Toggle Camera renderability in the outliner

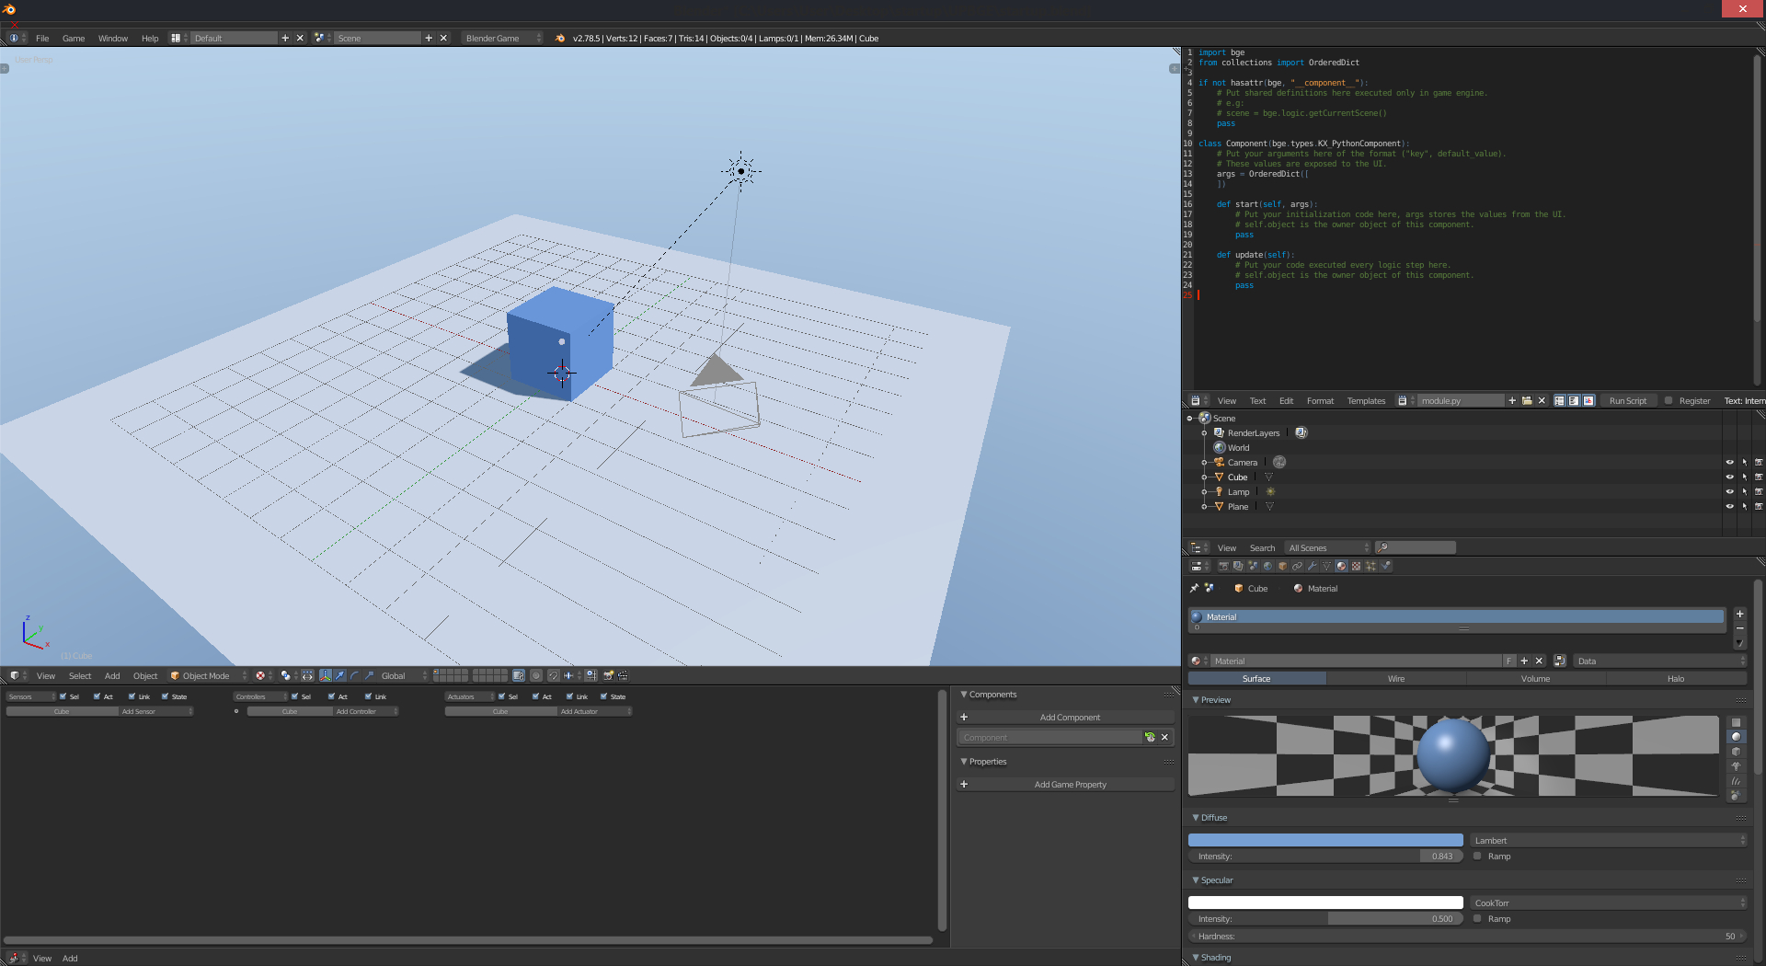[1759, 462]
